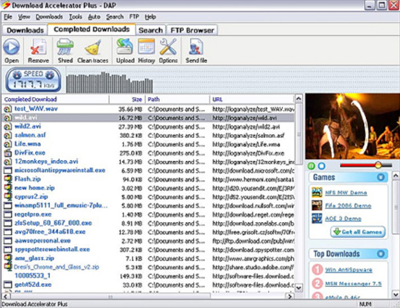The width and height of the screenshot is (400, 308).
Task: Click the icon beside regetpro.exe
Action: [x=8, y=214]
